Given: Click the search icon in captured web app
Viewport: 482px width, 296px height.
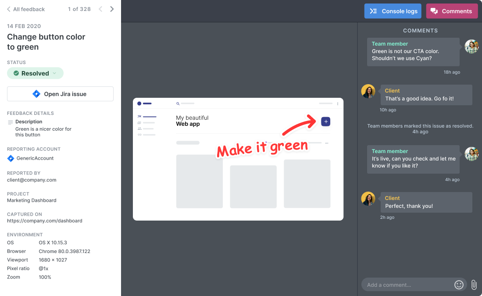Looking at the screenshot, I should coord(178,104).
